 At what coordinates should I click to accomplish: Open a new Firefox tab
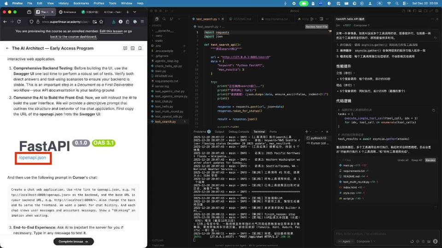pyautogui.click(x=128, y=12)
